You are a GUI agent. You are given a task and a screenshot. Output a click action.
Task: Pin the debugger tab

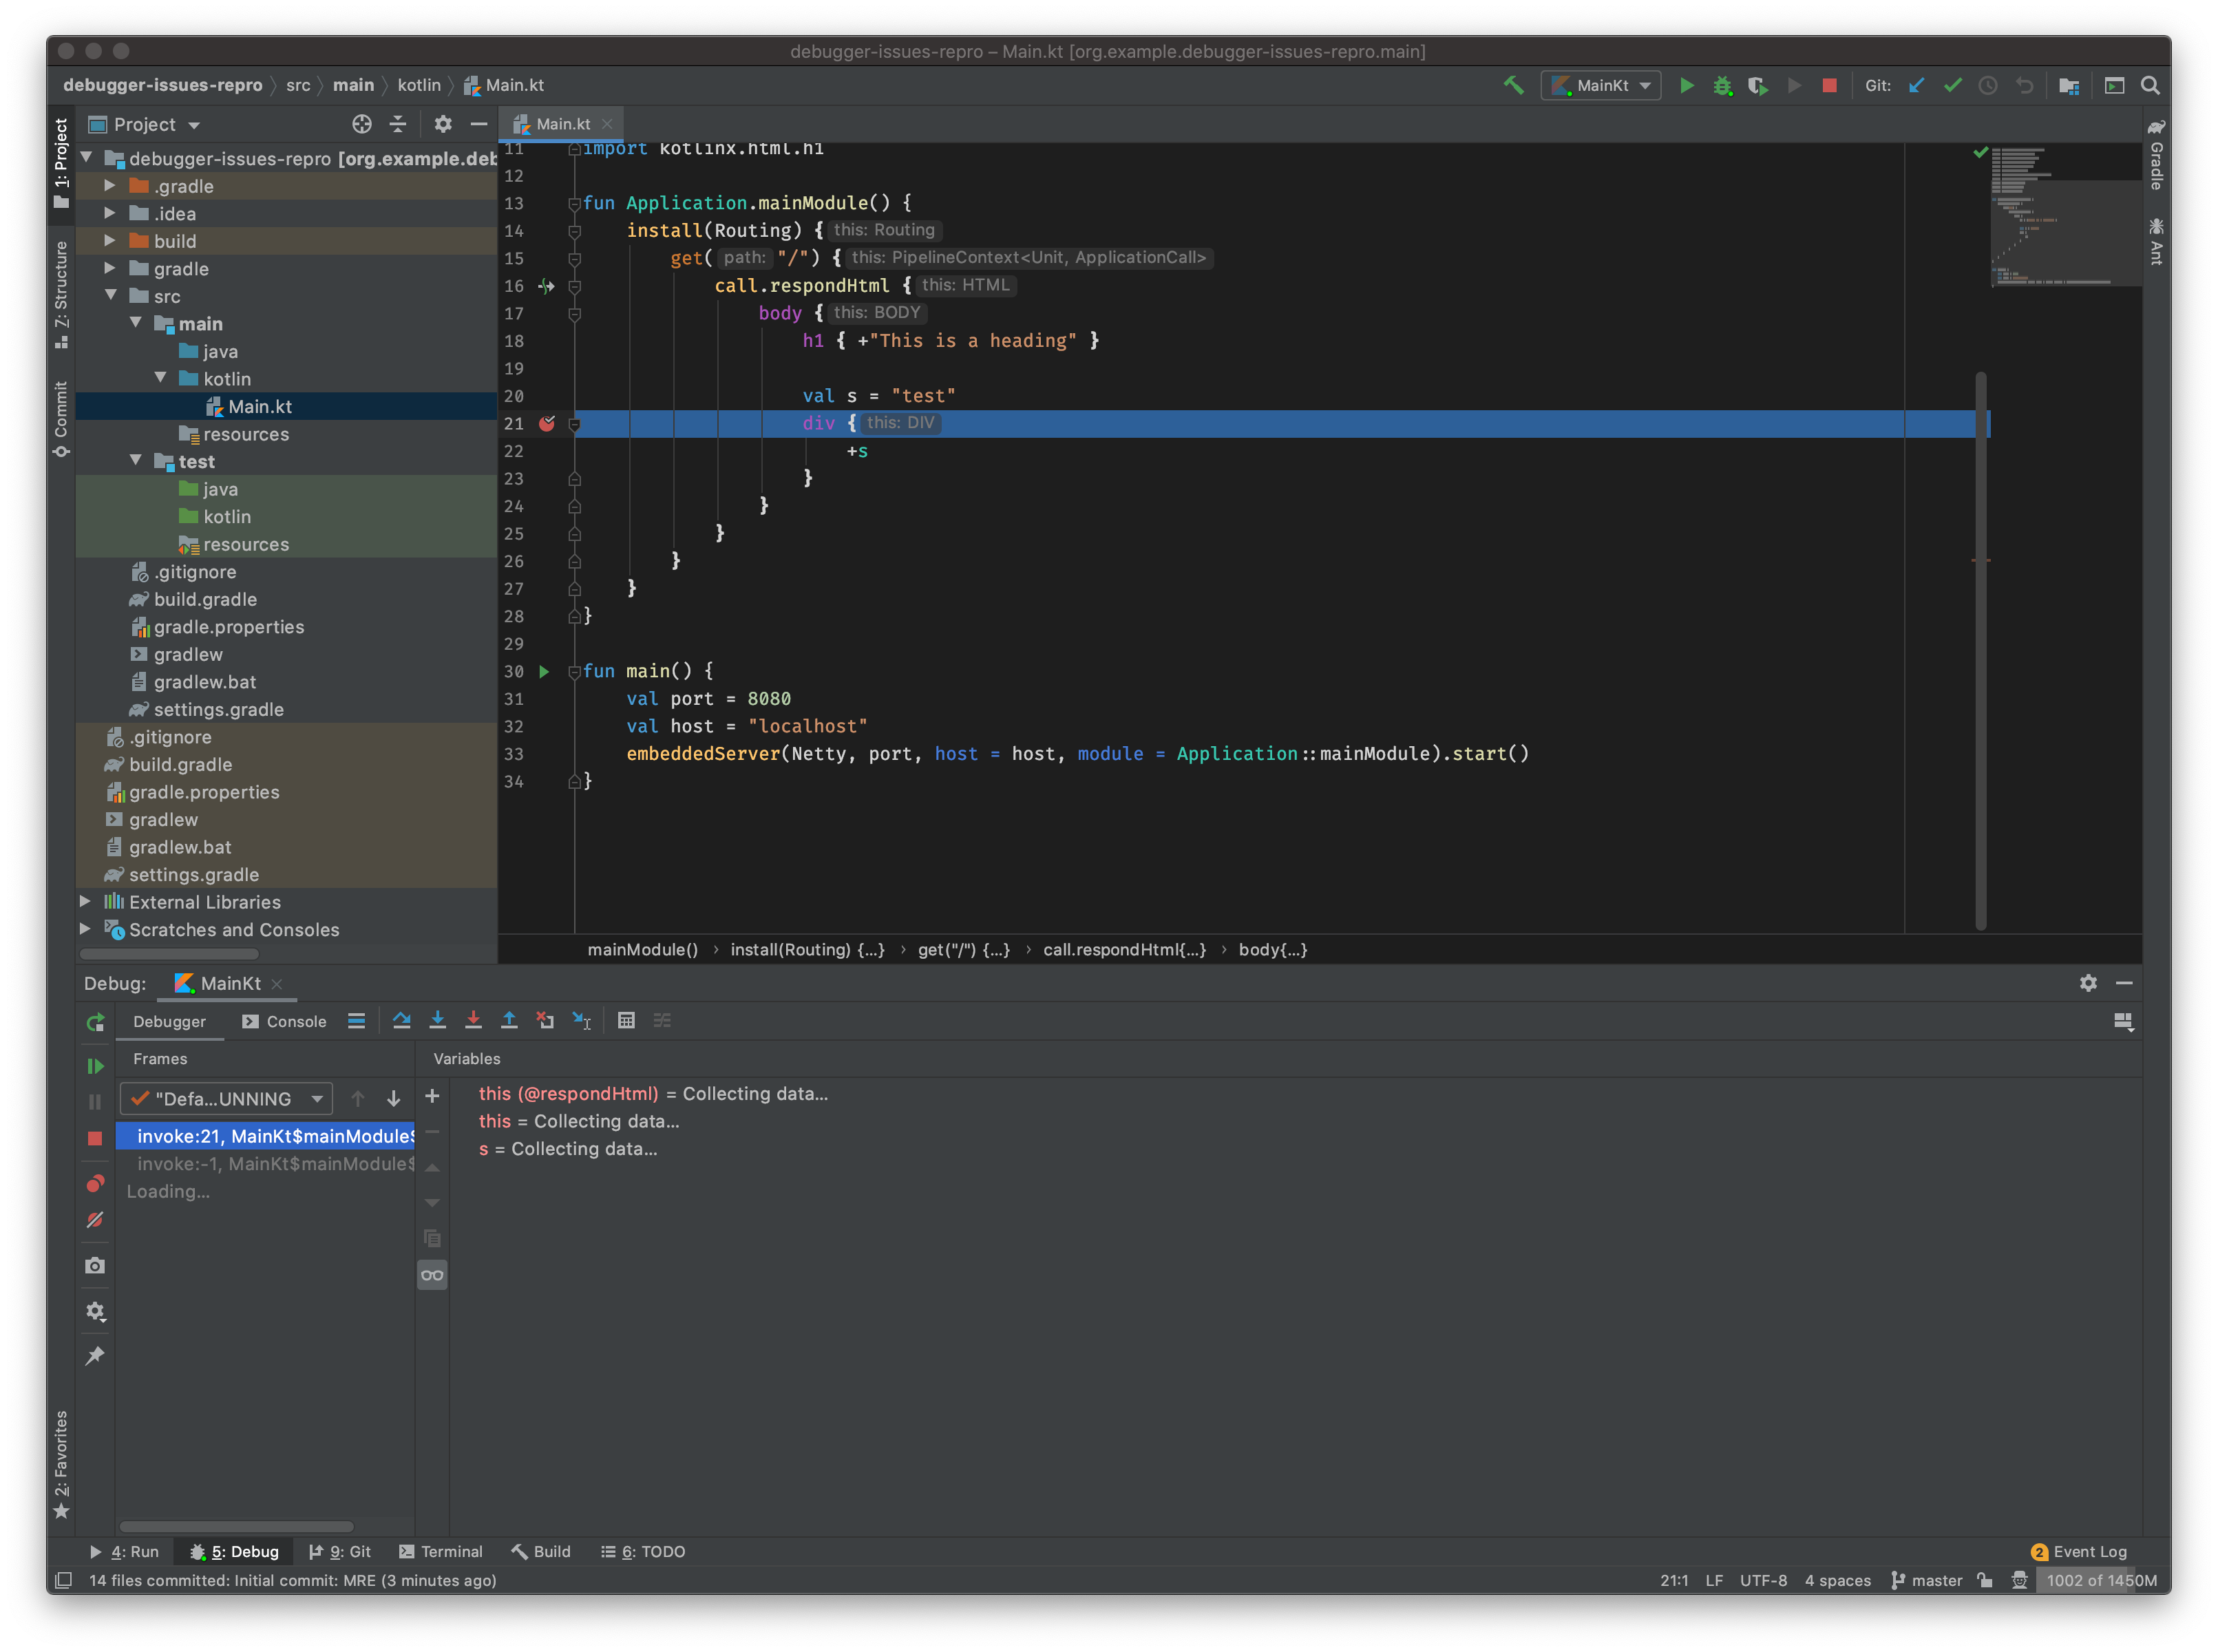[95, 1356]
